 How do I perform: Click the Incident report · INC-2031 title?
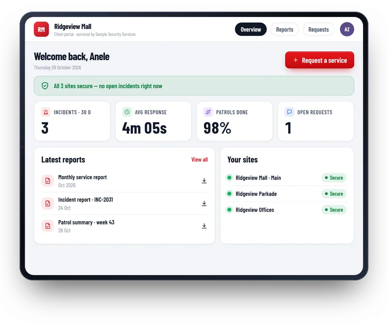point(86,200)
